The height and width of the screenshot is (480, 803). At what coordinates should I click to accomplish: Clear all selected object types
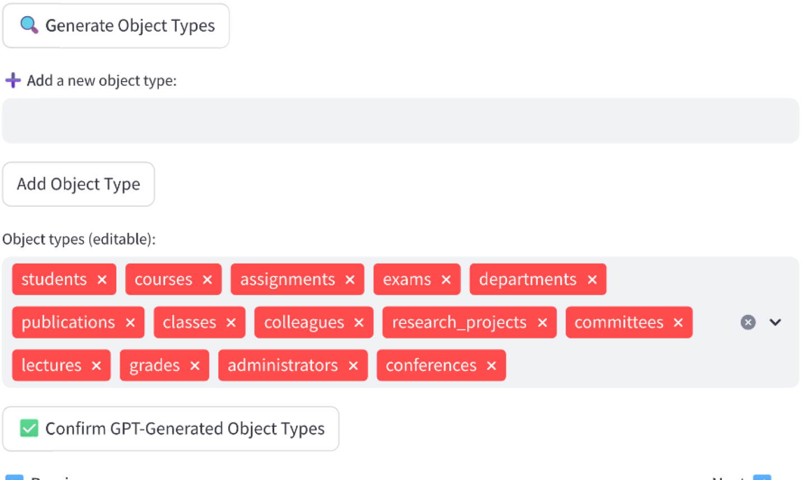(x=748, y=322)
